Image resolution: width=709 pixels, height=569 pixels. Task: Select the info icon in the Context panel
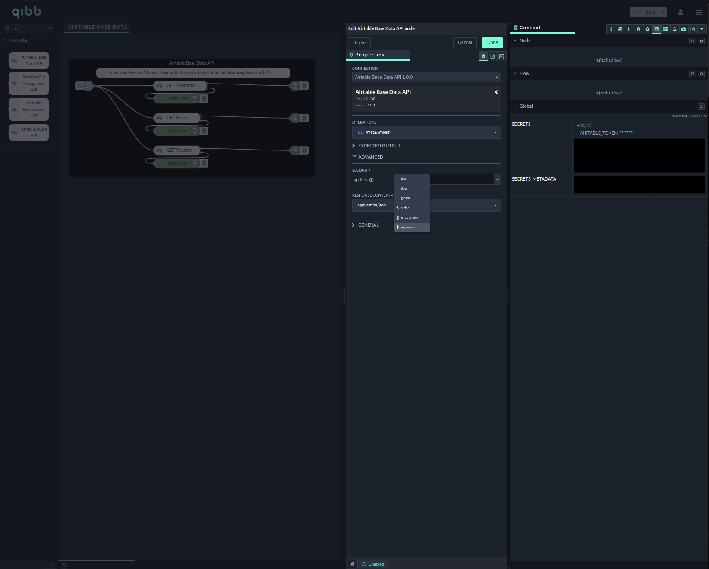tap(611, 29)
